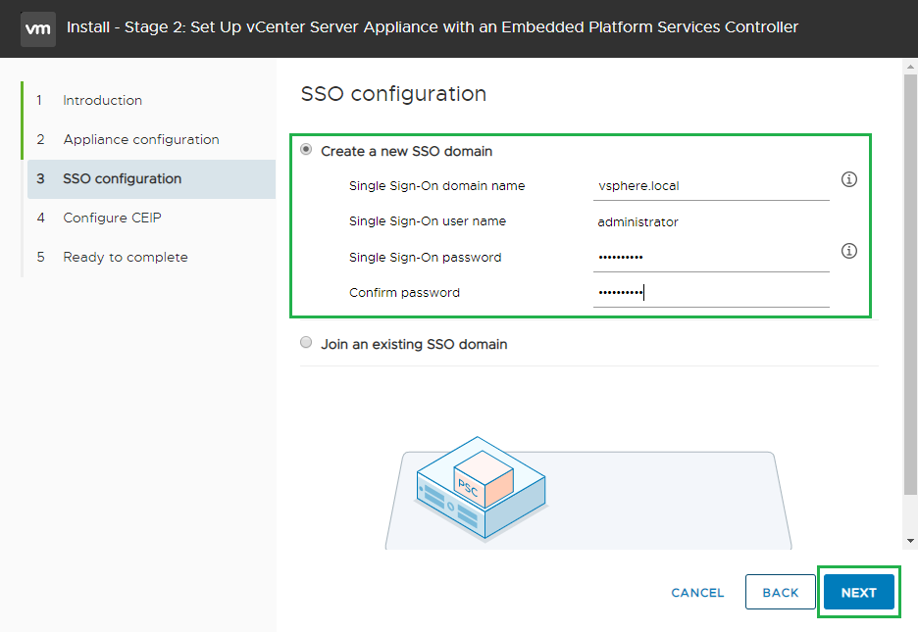The height and width of the screenshot is (632, 918).
Task: Focus the Single Sign-On password field
Action: [710, 258]
